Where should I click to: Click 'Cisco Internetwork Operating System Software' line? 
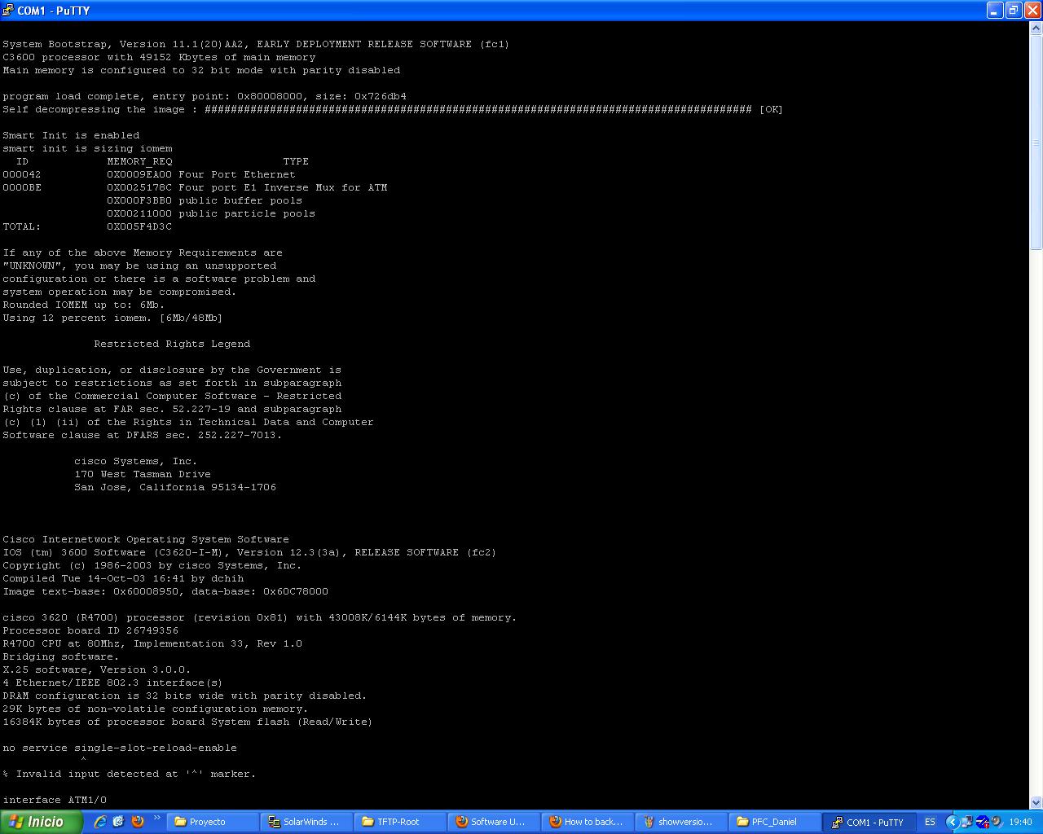(x=146, y=539)
